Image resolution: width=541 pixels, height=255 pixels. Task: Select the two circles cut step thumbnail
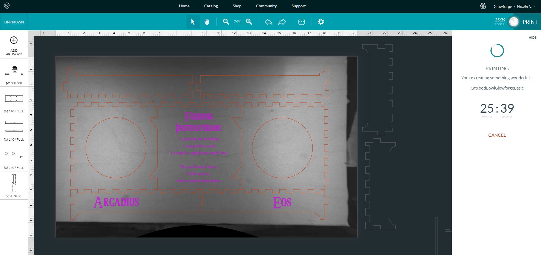[14, 155]
